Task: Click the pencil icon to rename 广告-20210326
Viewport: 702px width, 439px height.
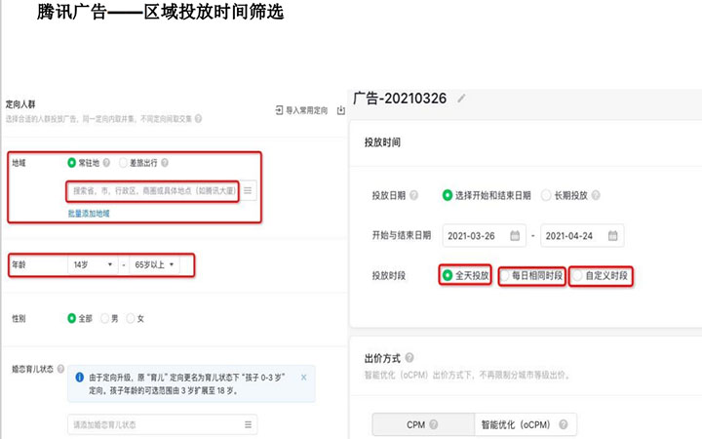Action: point(461,99)
